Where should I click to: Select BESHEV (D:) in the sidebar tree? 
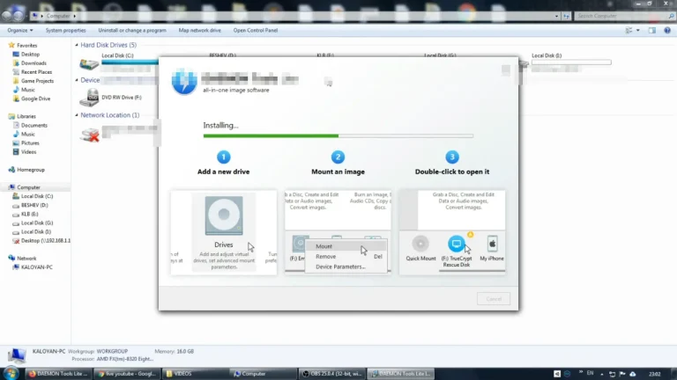pyautogui.click(x=34, y=205)
